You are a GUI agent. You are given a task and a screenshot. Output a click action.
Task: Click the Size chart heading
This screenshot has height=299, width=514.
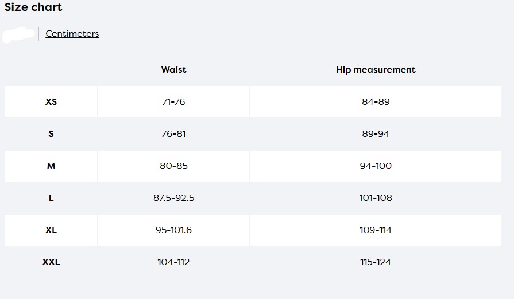[33, 7]
